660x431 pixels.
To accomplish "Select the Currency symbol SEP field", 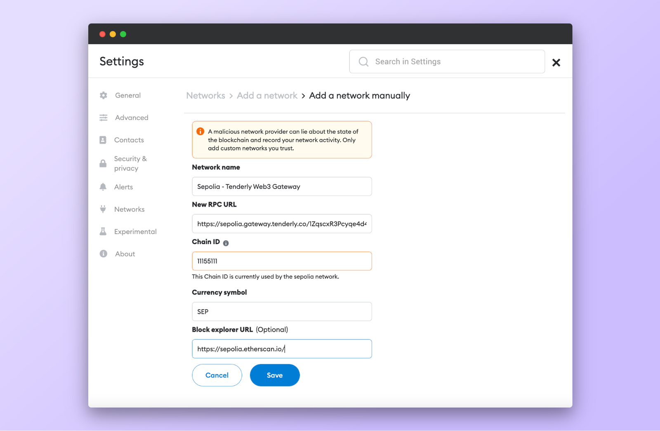I will pyautogui.click(x=282, y=311).
